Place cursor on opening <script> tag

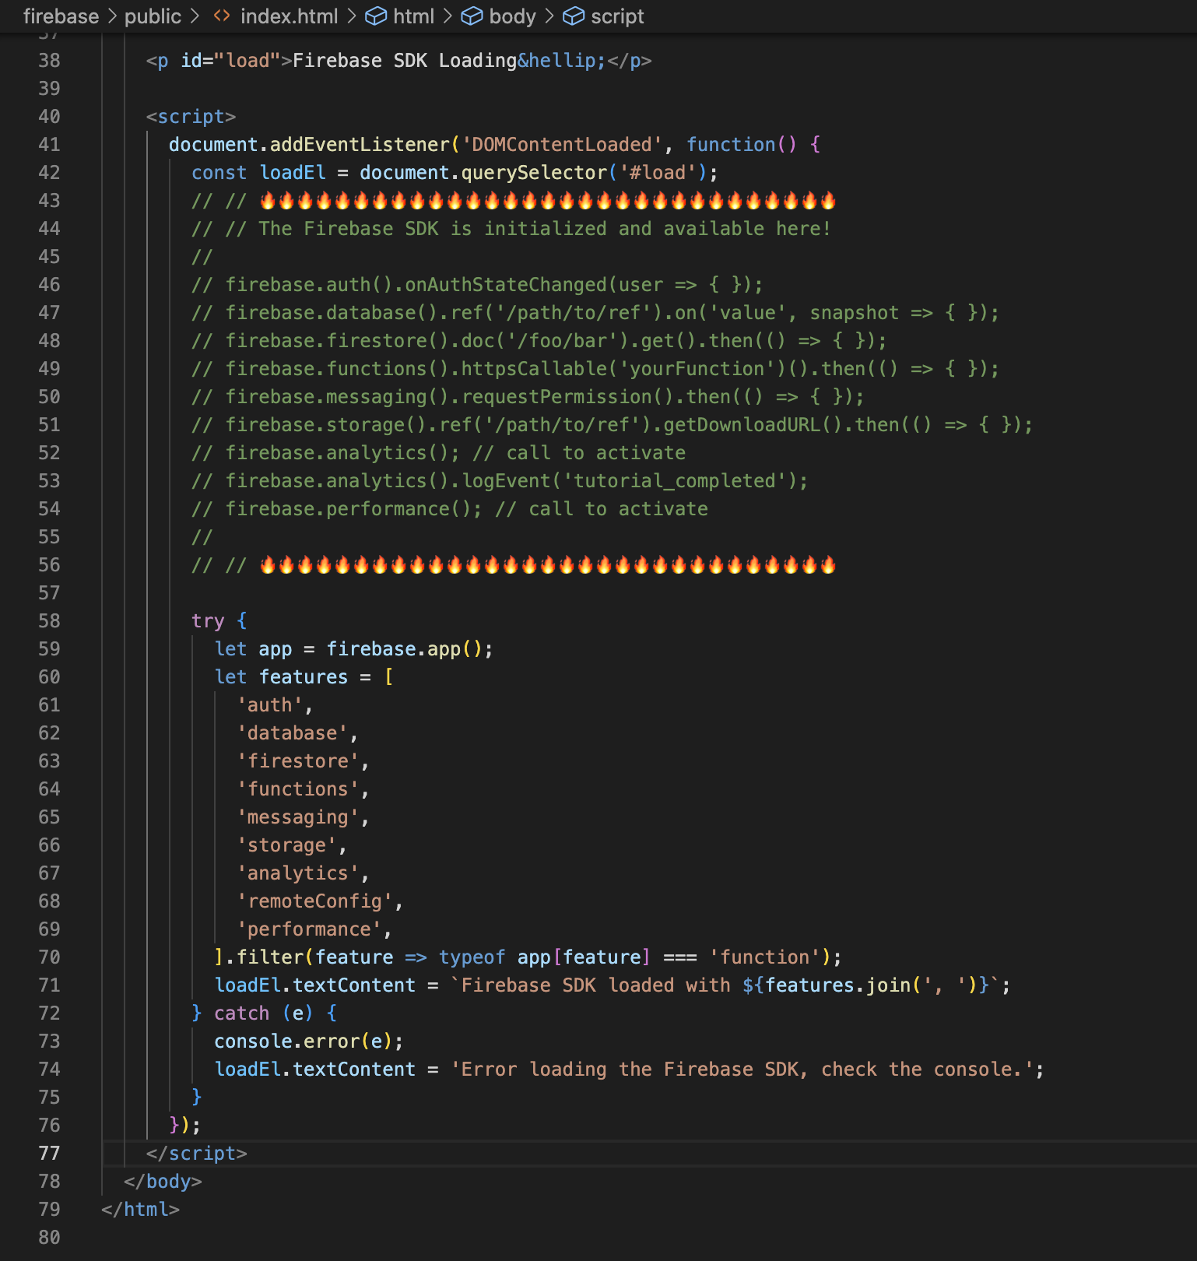click(191, 117)
